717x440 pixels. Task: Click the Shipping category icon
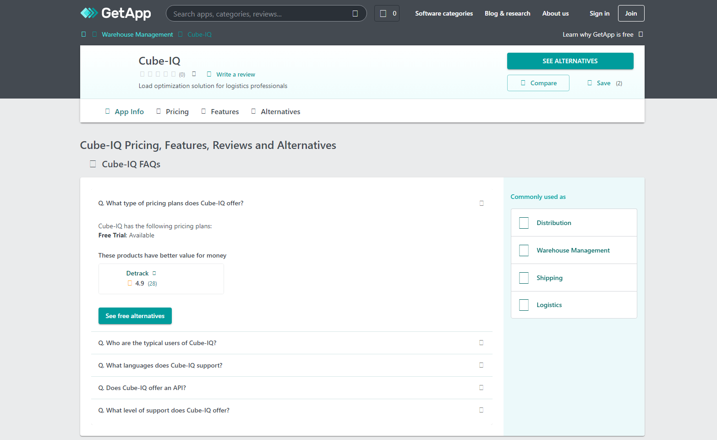click(x=524, y=278)
